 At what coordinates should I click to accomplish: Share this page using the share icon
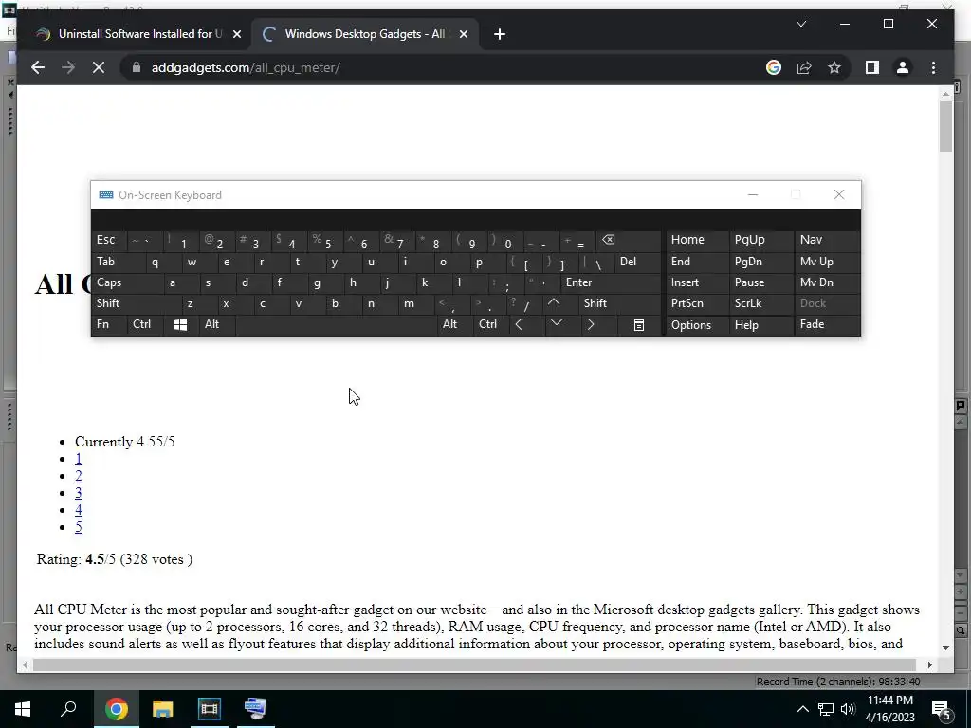(804, 67)
